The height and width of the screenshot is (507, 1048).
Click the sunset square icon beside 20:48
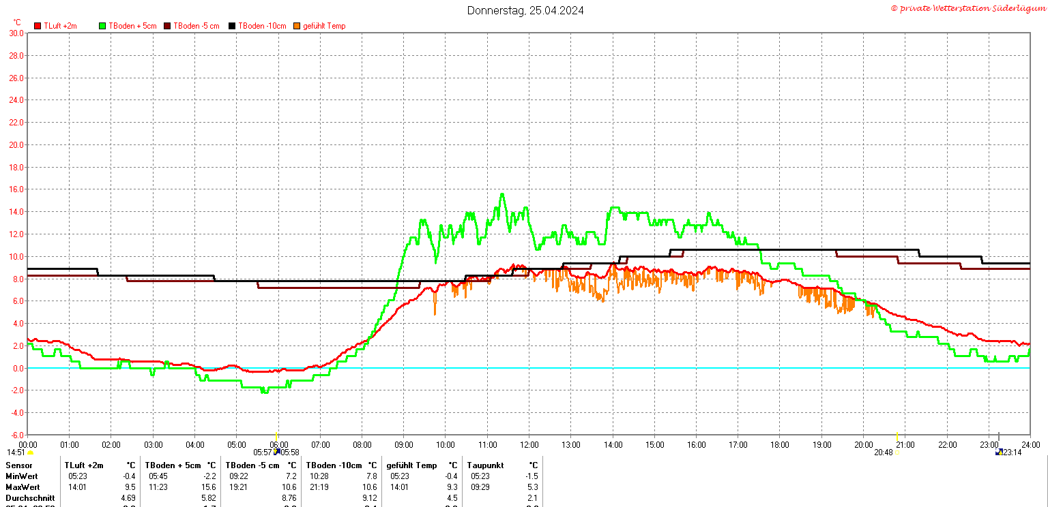897,452
